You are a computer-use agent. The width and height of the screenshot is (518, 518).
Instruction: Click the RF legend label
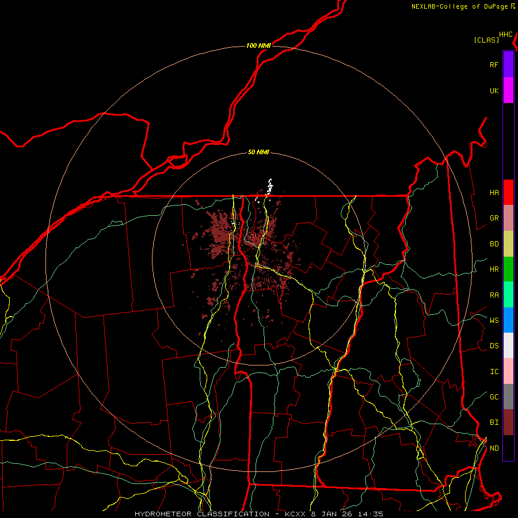pyautogui.click(x=494, y=64)
